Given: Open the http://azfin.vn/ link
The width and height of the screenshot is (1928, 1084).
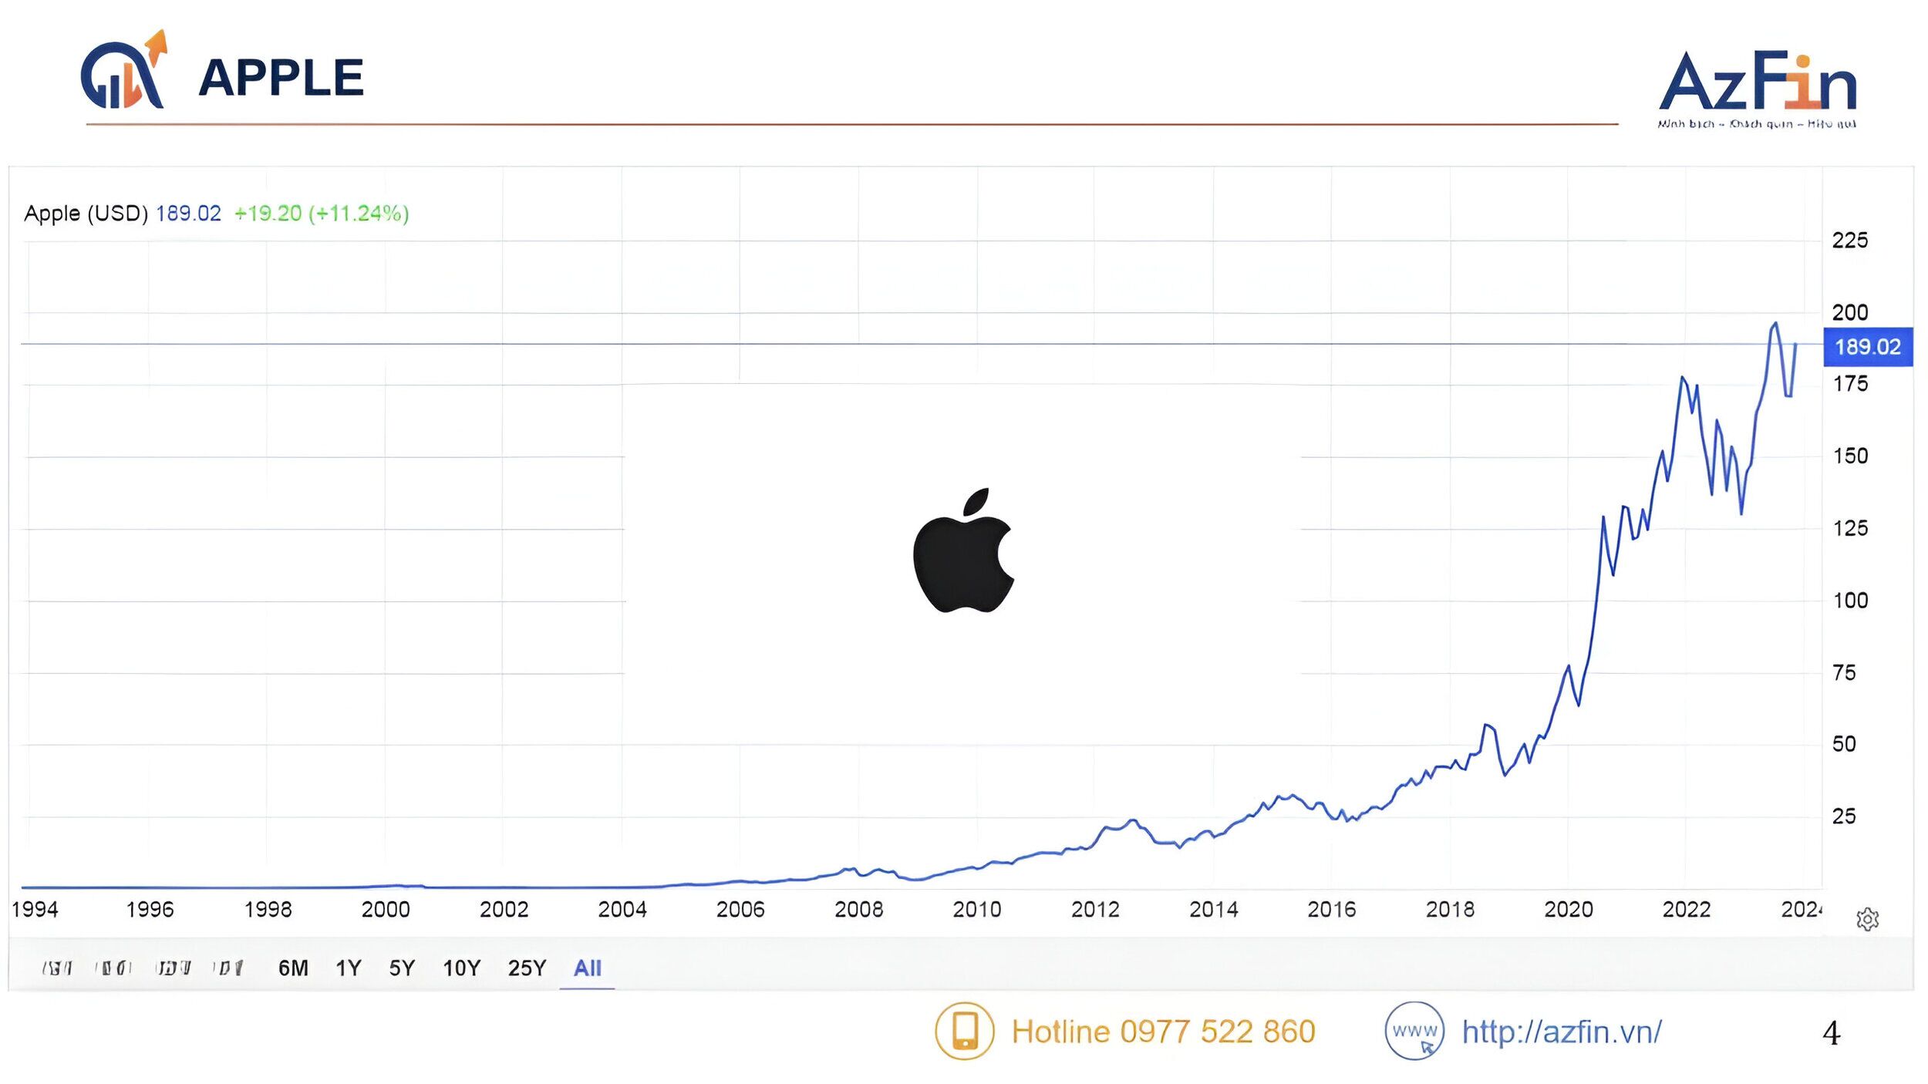Looking at the screenshot, I should [x=1562, y=1032].
